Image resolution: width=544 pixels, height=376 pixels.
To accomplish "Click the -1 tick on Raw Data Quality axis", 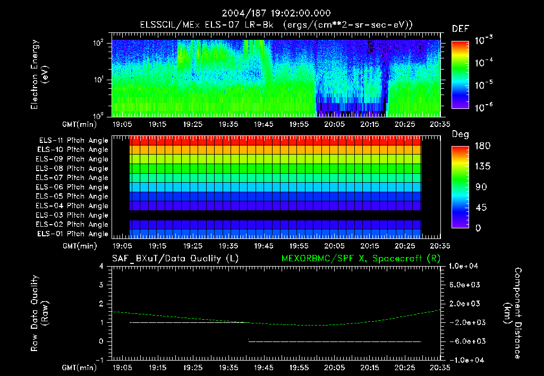I will pyautogui.click(x=99, y=360).
